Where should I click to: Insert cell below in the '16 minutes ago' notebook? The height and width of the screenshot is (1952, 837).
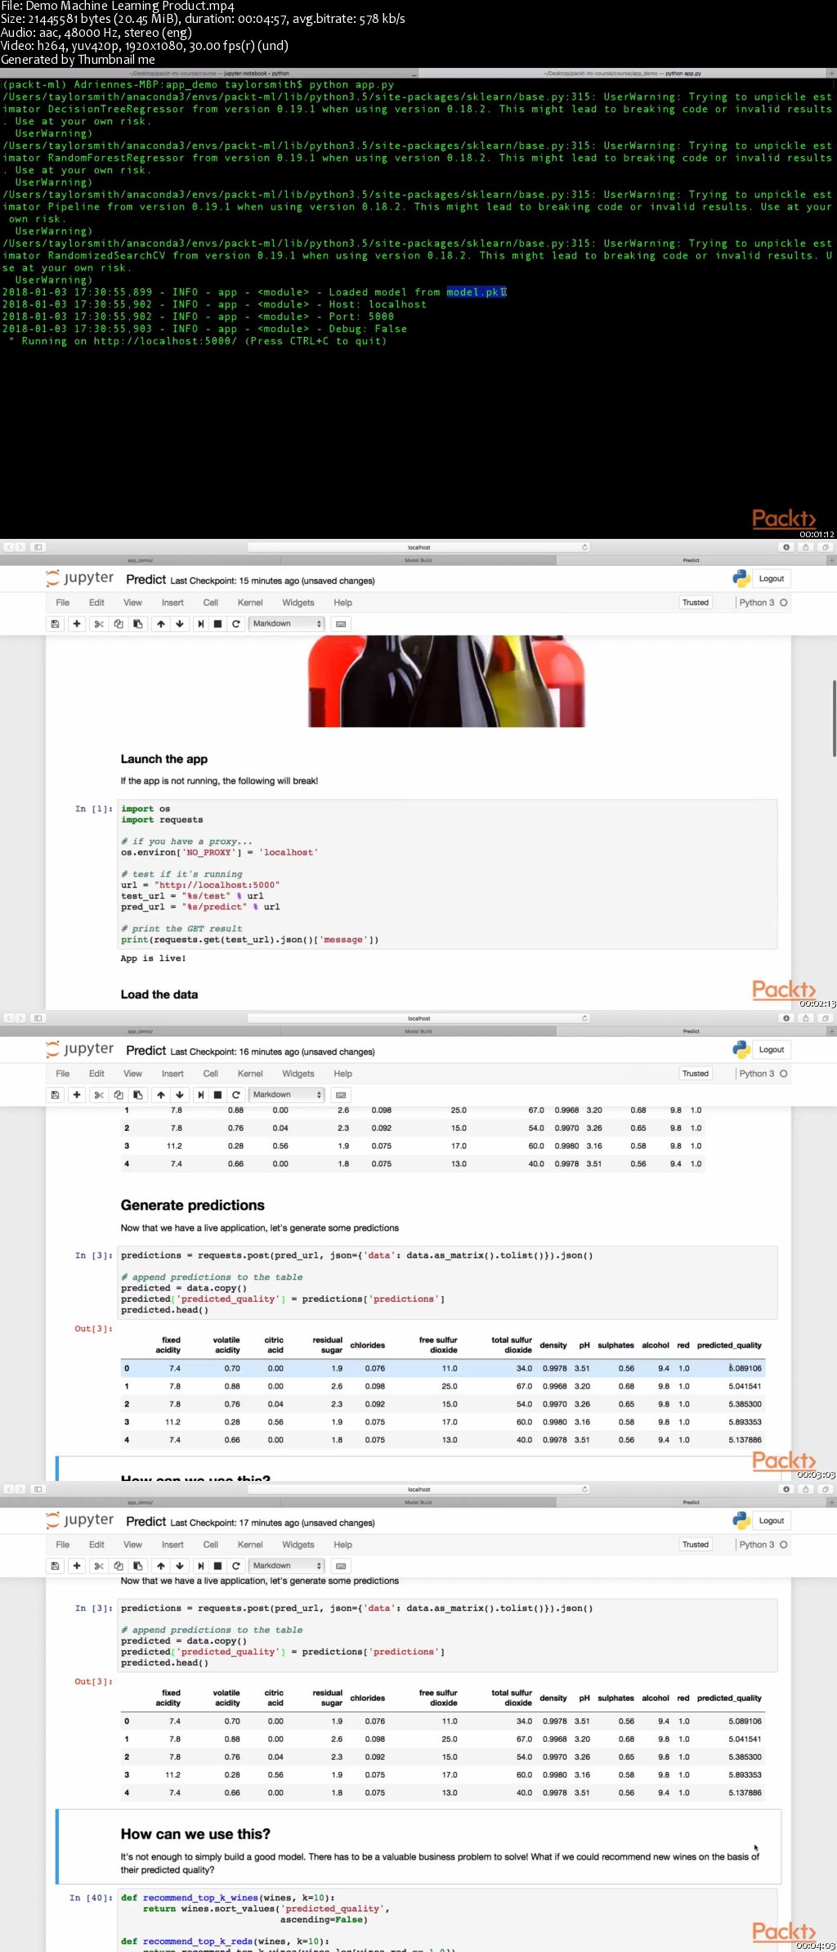[x=77, y=1095]
